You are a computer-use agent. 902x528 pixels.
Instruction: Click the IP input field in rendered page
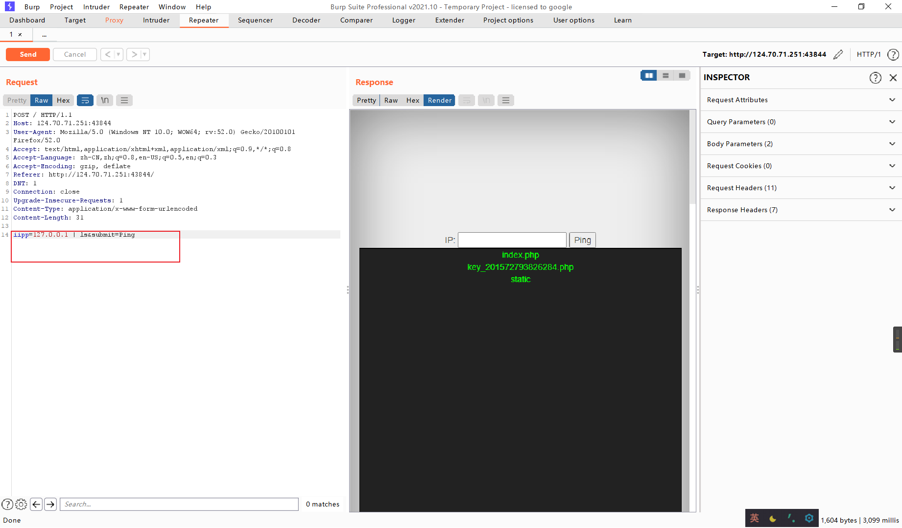pyautogui.click(x=512, y=240)
